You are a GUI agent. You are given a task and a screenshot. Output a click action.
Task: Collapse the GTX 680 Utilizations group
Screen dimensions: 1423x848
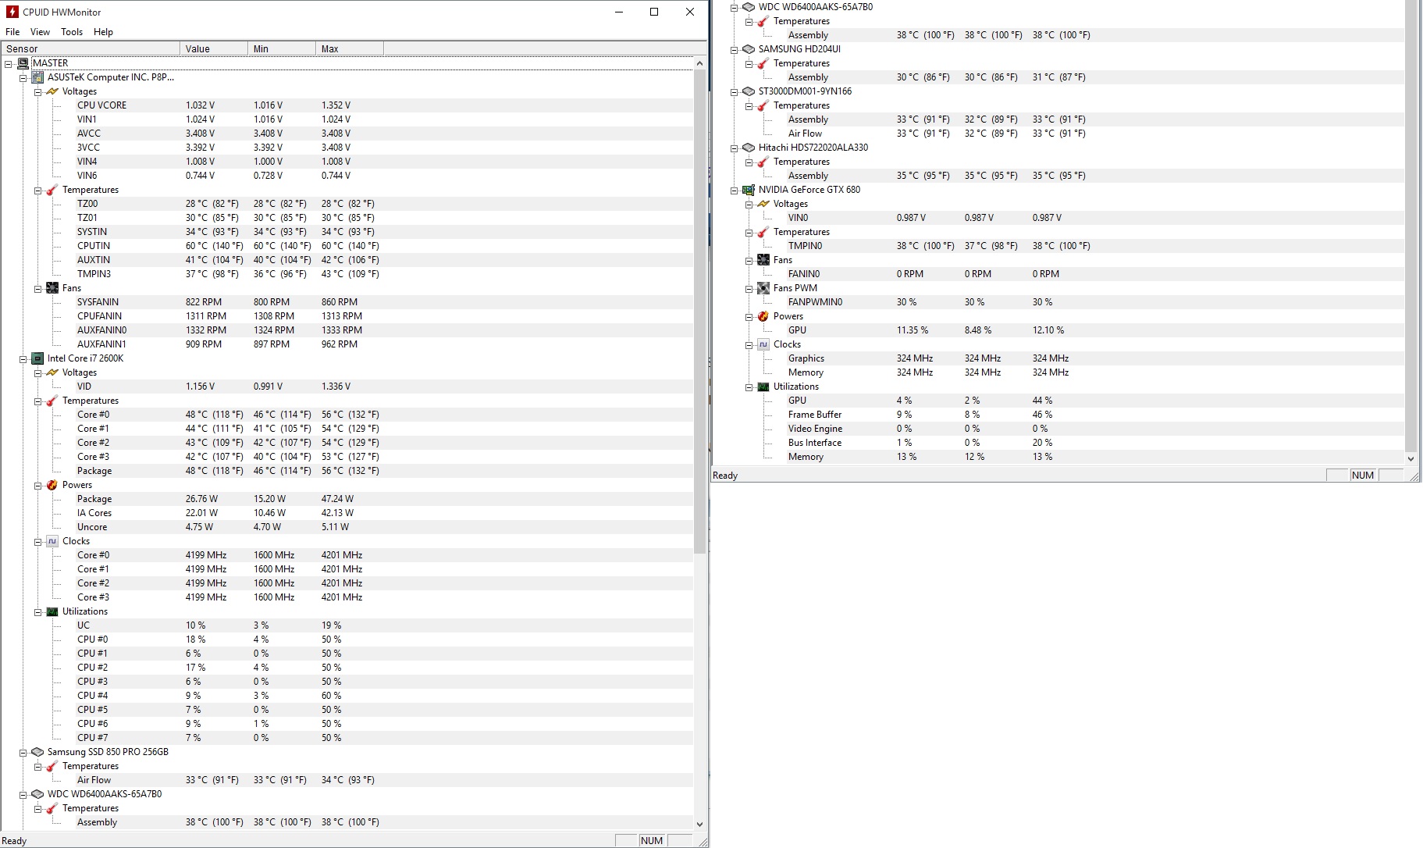coord(749,387)
